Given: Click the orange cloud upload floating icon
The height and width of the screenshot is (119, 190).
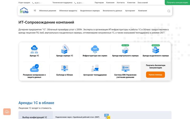Looking at the screenshot, I should 7,112.
